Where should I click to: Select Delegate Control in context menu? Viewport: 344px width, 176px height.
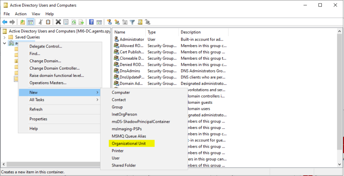click(45, 46)
